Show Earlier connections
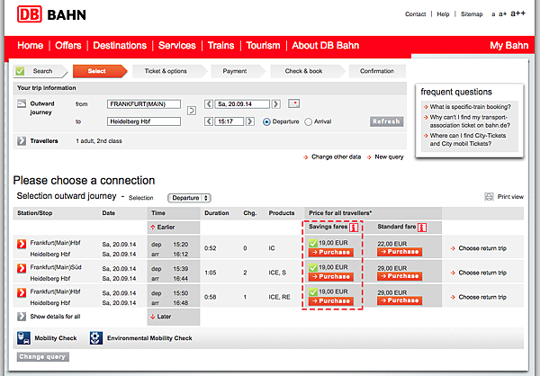This screenshot has height=376, width=540. coord(163,228)
